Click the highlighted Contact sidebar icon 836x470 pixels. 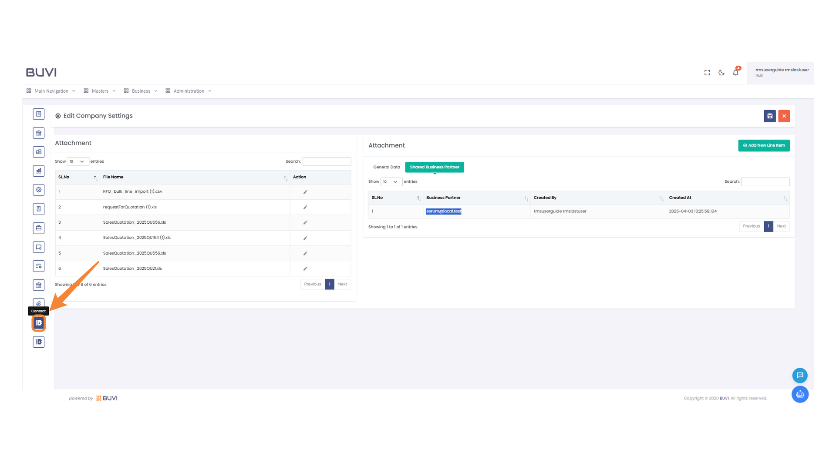pos(39,323)
